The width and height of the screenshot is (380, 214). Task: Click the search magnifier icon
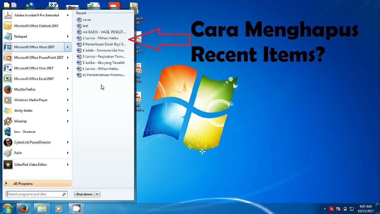point(64,194)
